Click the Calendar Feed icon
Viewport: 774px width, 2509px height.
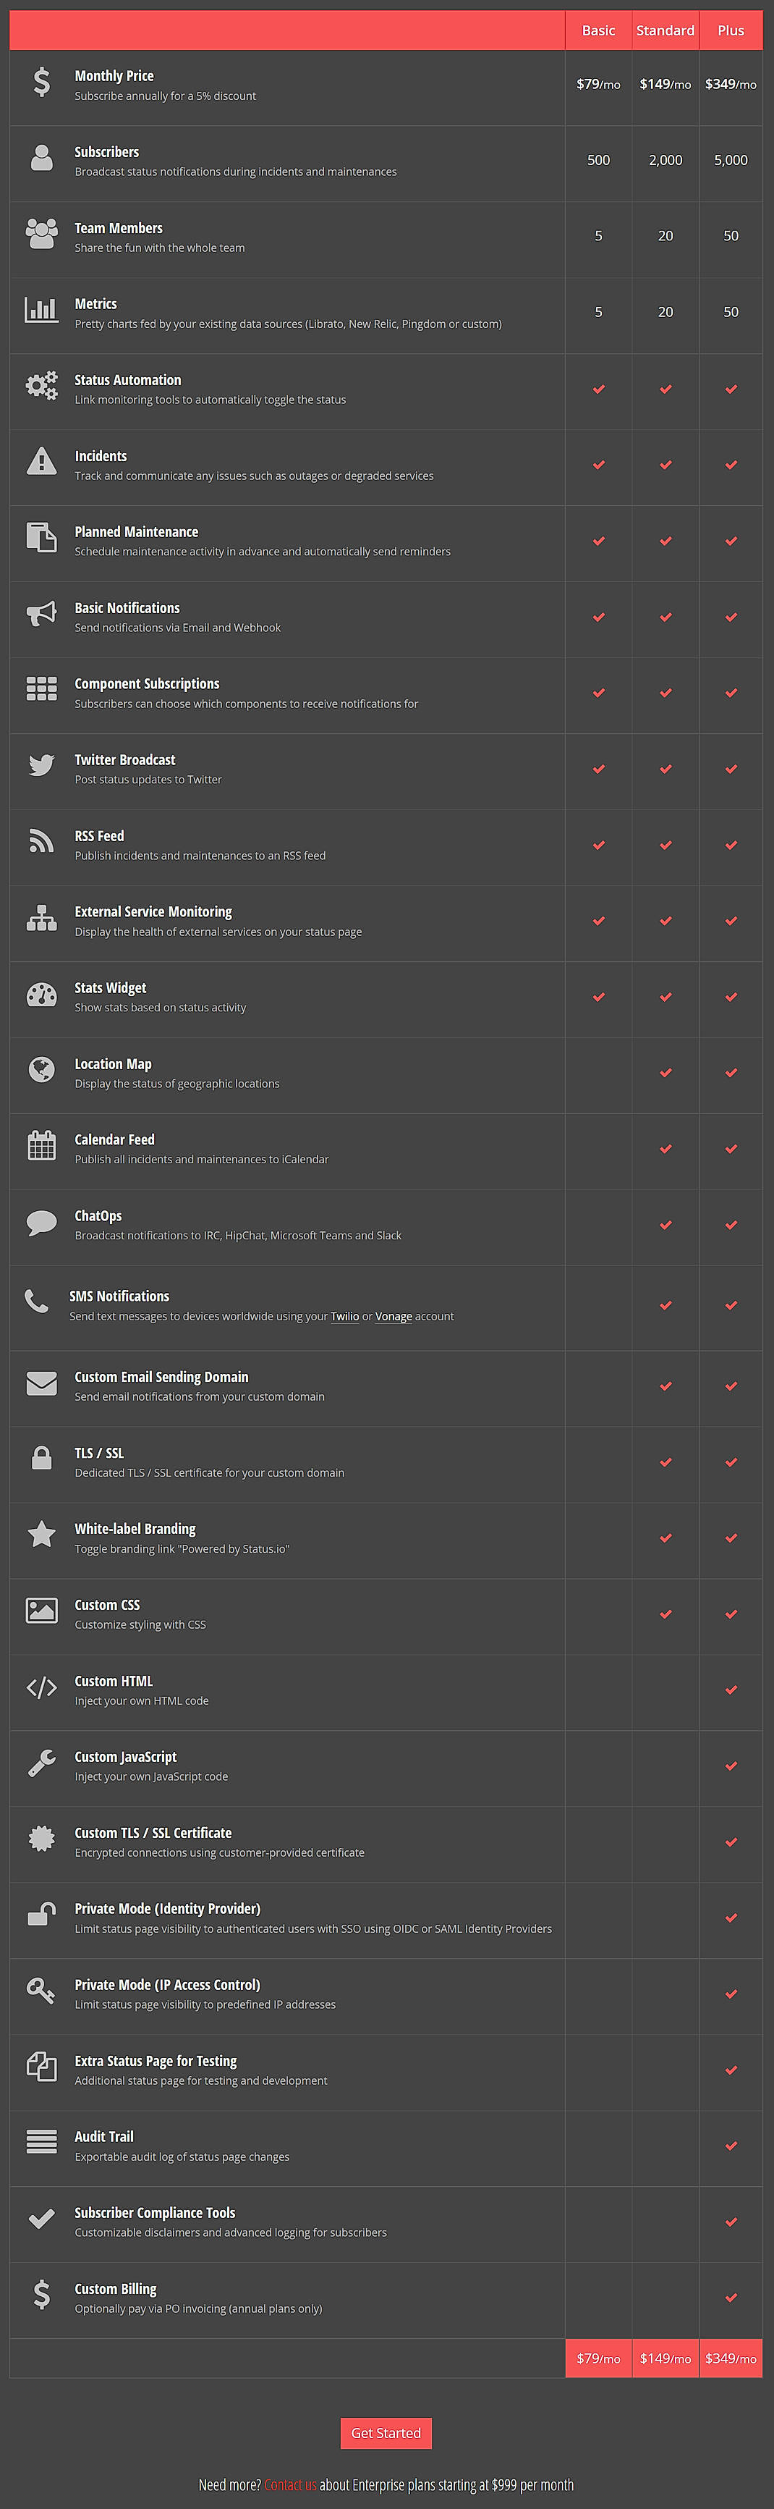tap(41, 1147)
